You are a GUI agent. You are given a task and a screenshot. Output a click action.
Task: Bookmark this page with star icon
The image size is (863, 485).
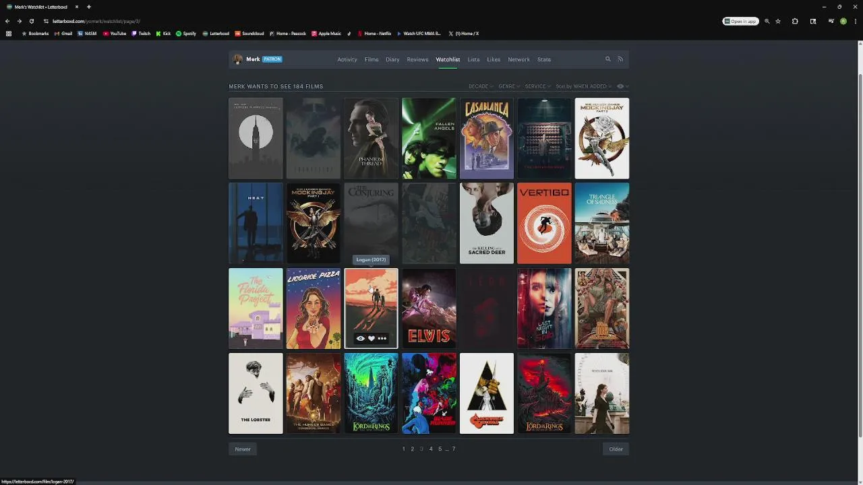778,21
